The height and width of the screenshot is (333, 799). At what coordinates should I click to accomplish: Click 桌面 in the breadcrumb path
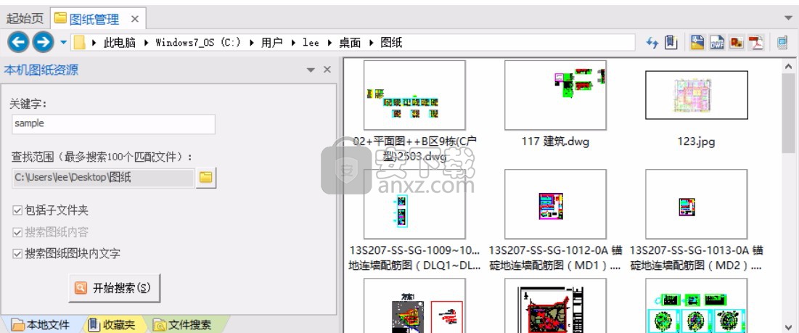point(350,43)
